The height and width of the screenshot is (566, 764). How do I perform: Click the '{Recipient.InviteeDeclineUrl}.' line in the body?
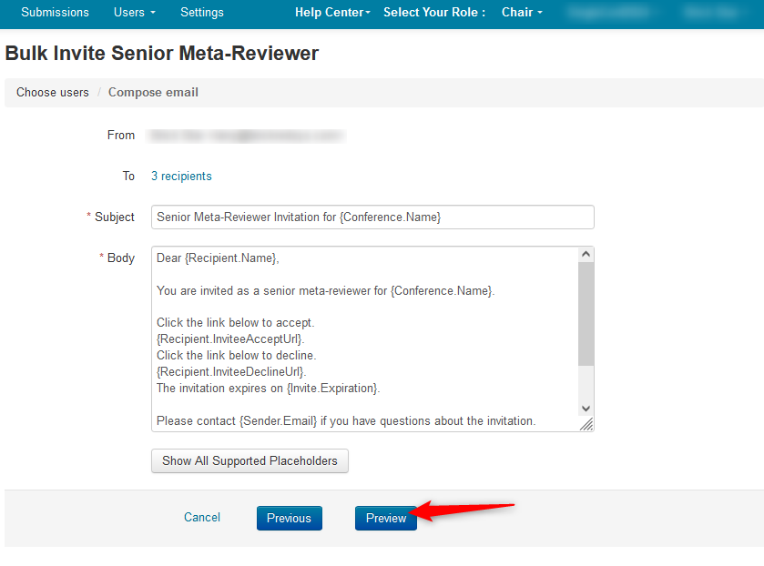click(x=231, y=371)
